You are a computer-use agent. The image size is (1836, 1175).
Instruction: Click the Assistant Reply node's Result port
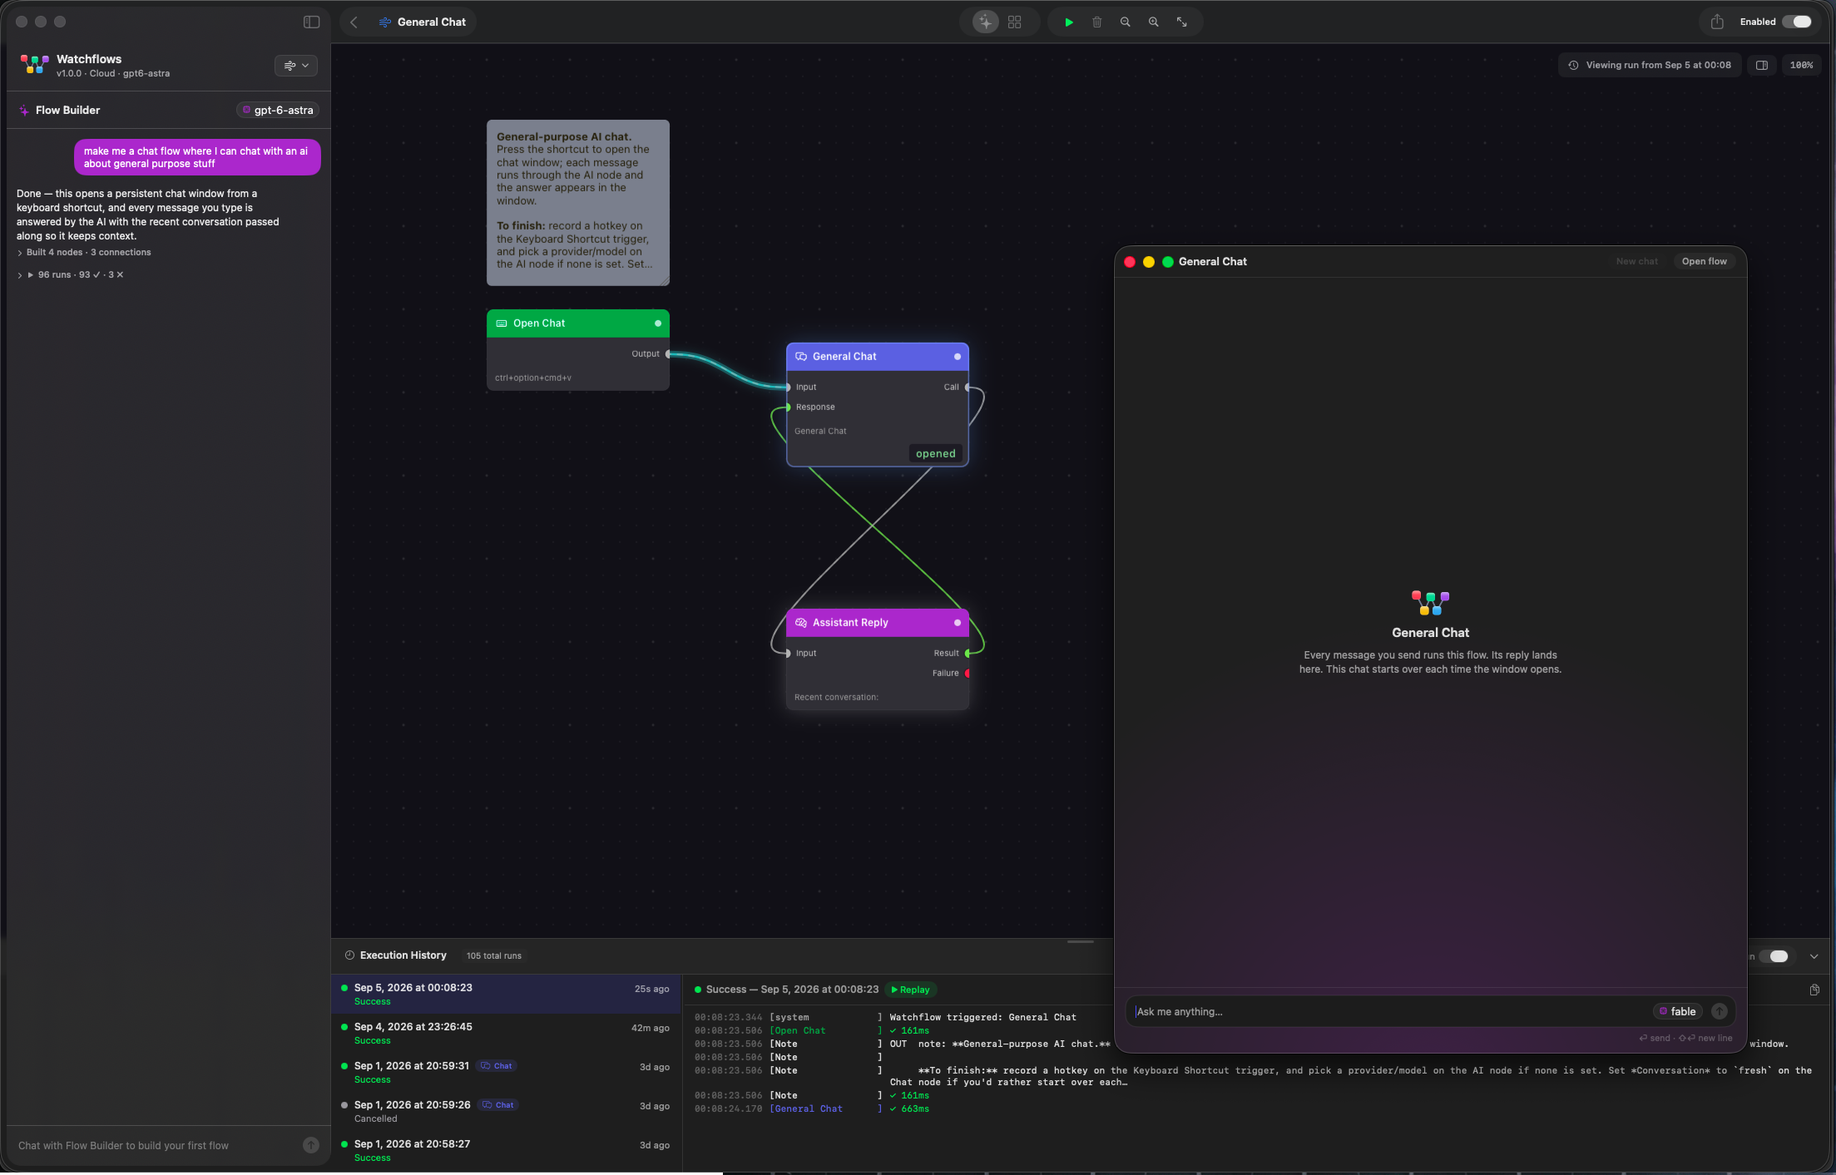tap(967, 654)
